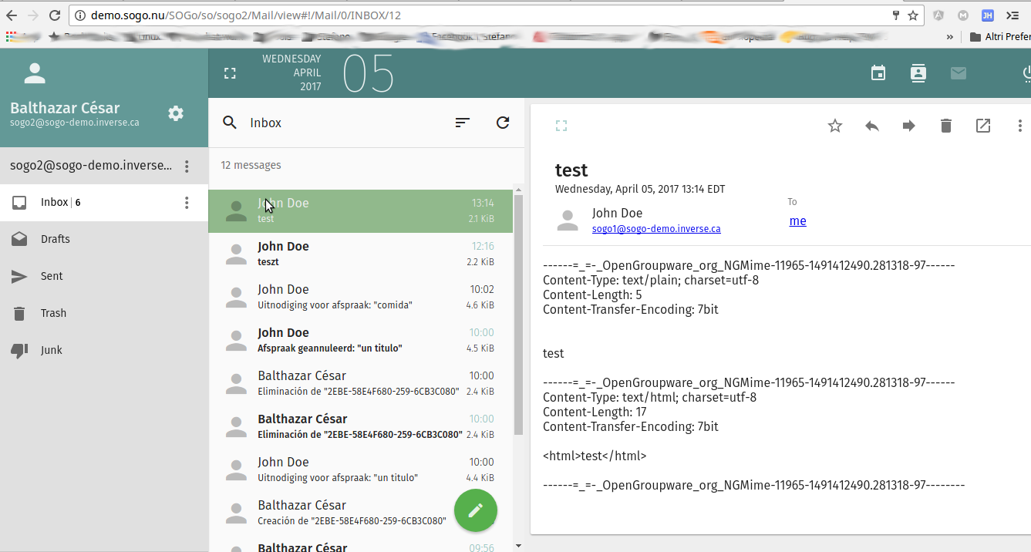Refresh the Inbox message list
Viewport: 1031px width, 552px height.
(x=503, y=123)
